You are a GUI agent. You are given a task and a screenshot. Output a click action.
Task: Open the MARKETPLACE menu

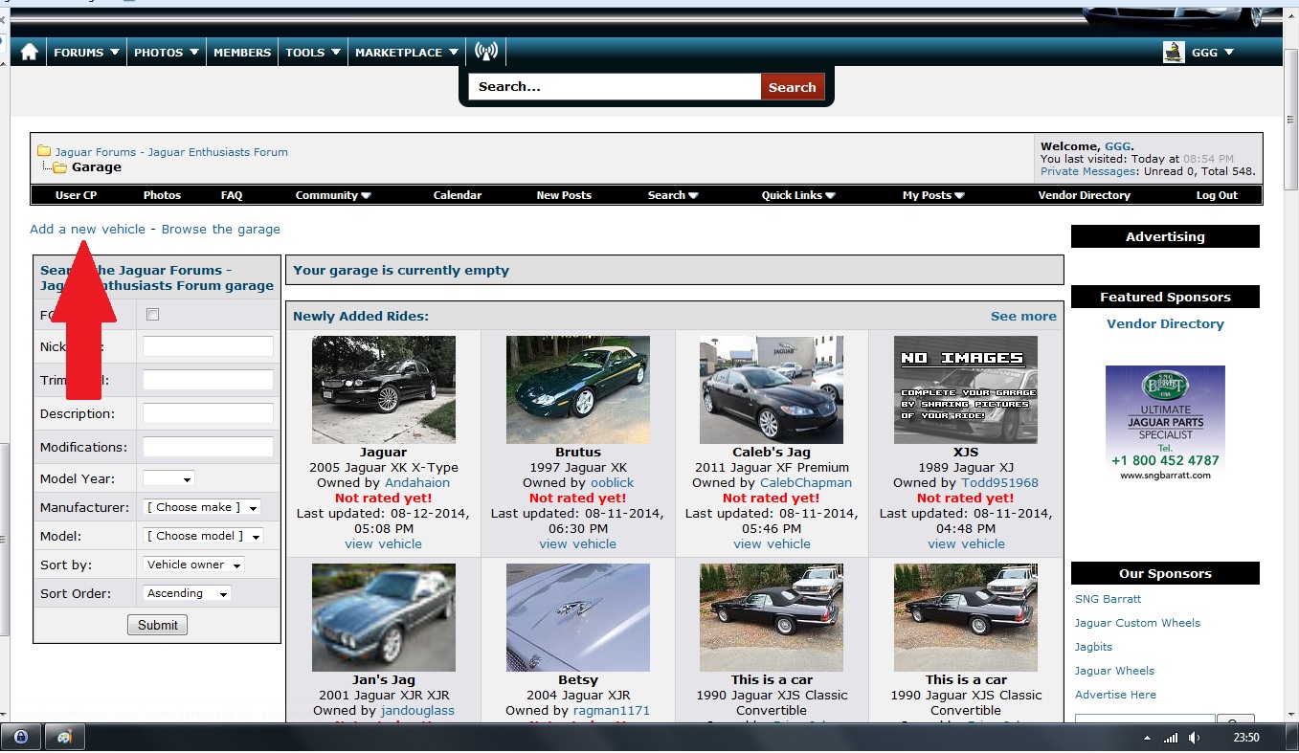click(406, 53)
